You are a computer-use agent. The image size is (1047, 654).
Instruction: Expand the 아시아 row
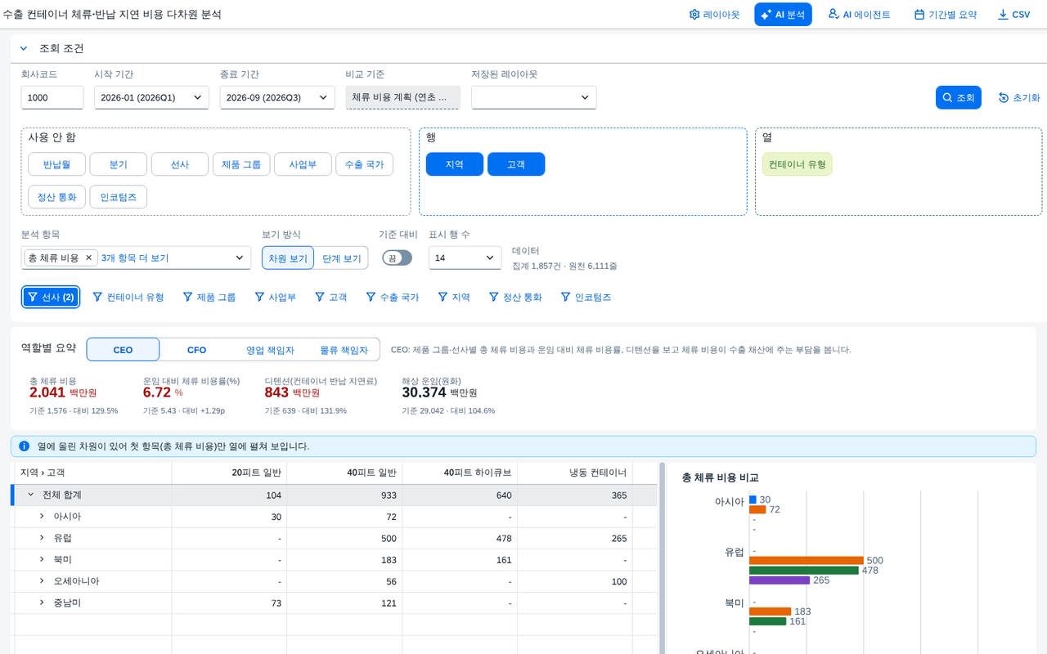42,517
